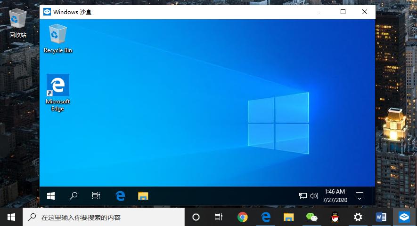417x226 pixels.
Task: Maximize the Windows 沙盒 window
Action: [x=343, y=12]
